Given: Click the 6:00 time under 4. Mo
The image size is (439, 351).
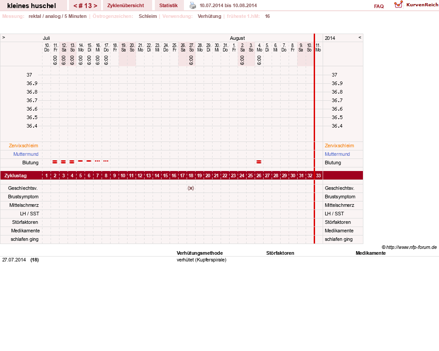Looking at the screenshot, I should 259,60.
